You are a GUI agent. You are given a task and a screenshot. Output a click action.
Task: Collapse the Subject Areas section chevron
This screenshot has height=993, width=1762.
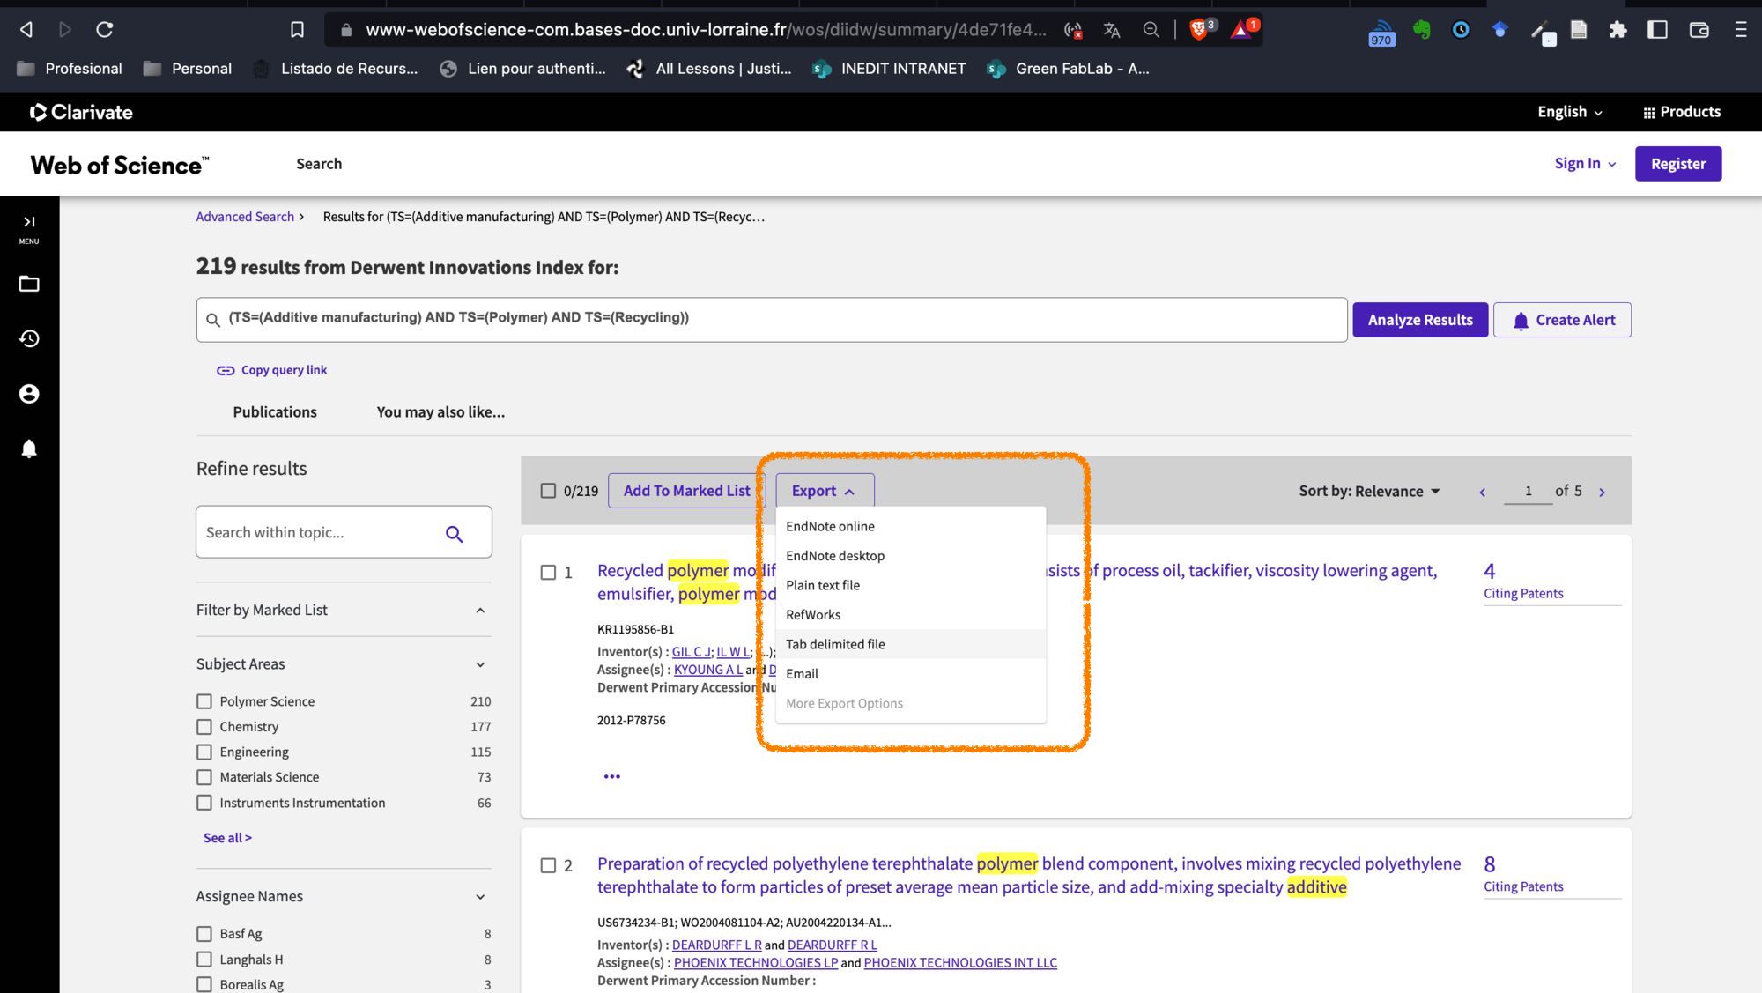pos(480,664)
